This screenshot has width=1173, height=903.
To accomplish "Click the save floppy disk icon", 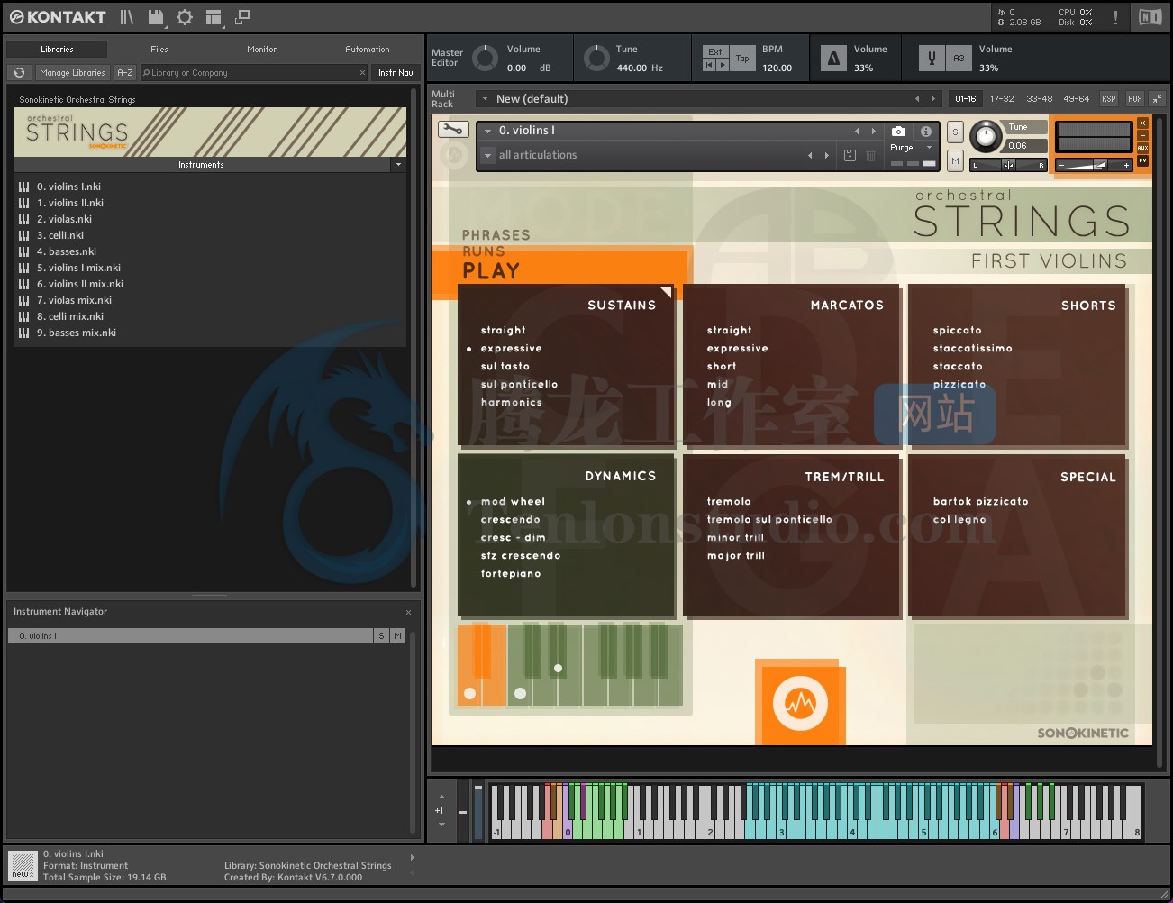I will tap(156, 17).
